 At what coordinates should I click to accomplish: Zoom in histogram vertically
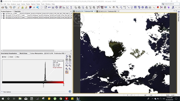[x=67, y=66]
